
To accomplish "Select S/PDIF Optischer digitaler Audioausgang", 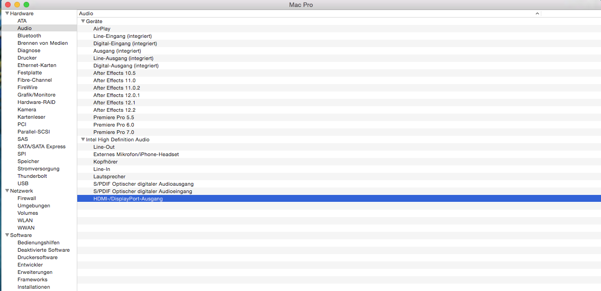I will (x=339, y=184).
